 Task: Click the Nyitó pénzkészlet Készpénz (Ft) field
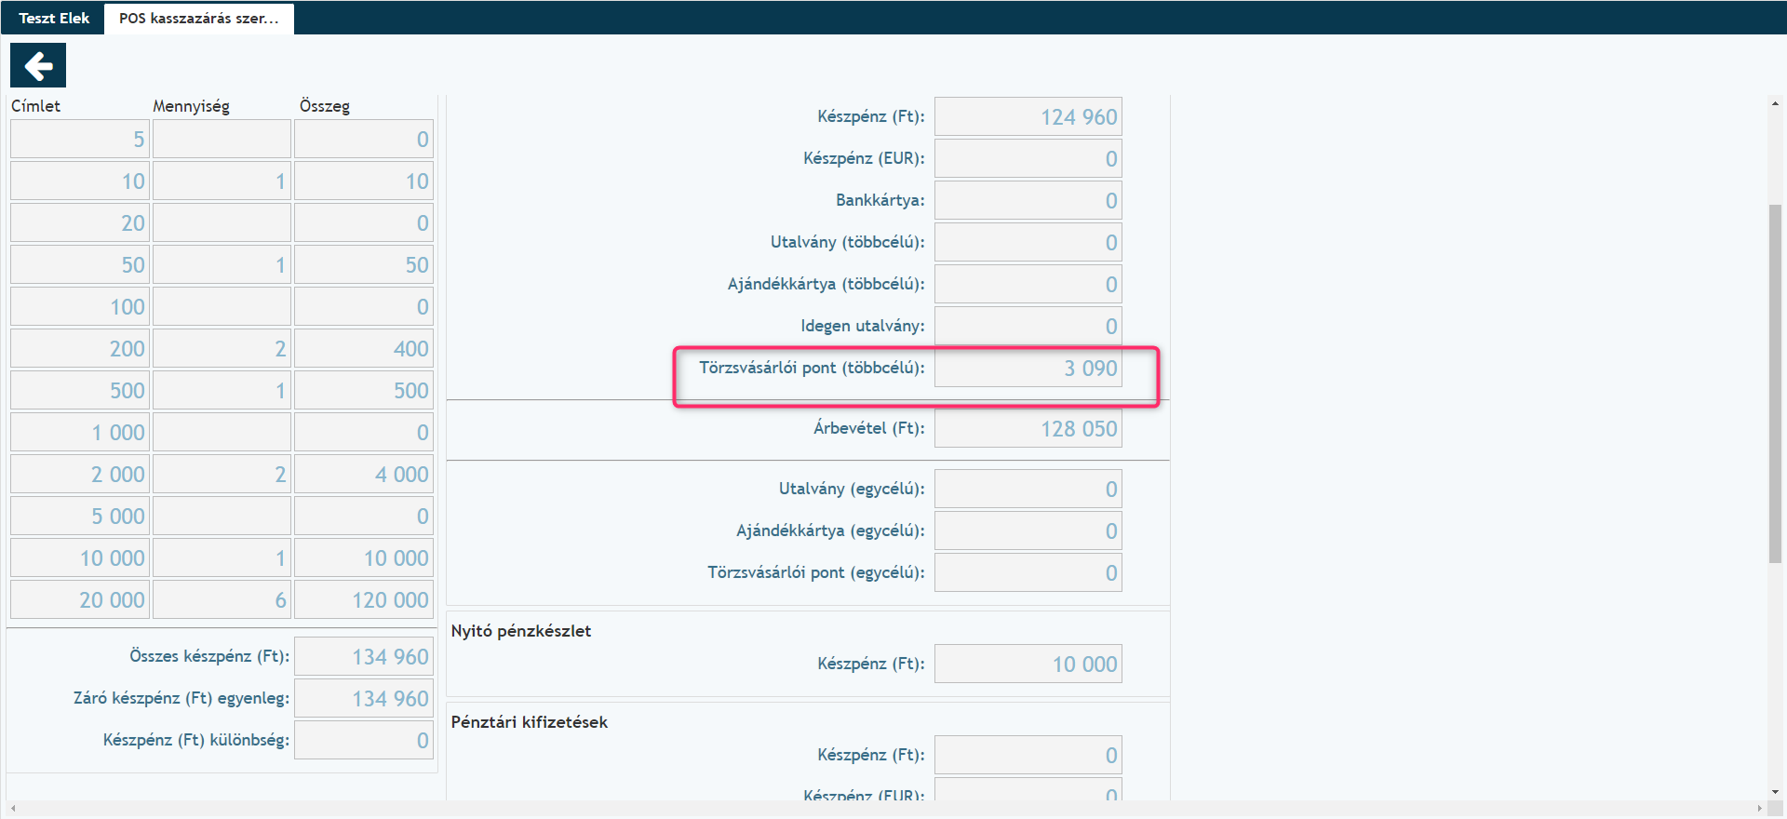pos(1028,665)
